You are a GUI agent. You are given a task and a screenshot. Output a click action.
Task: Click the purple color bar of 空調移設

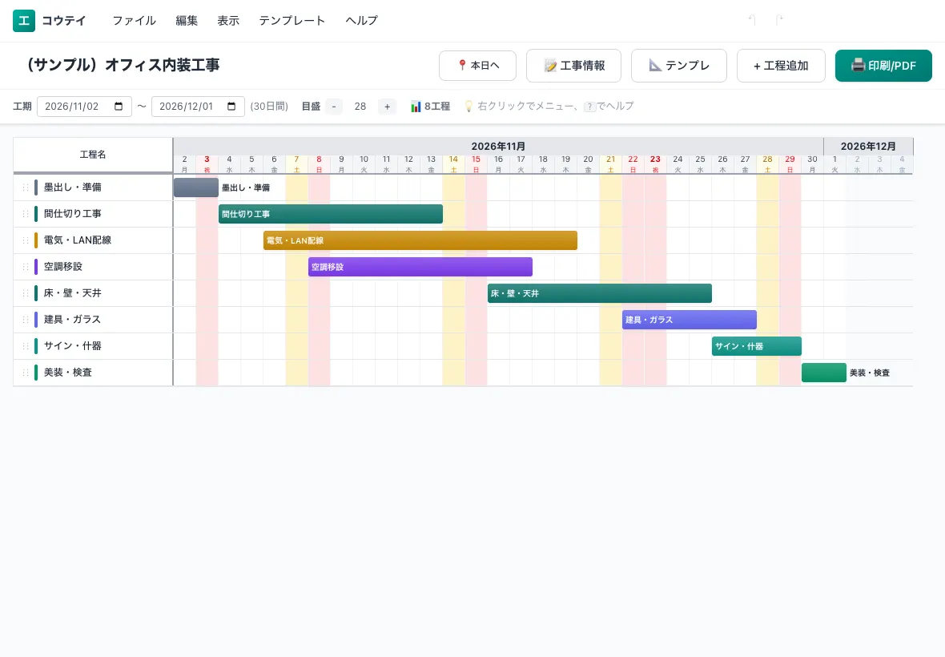point(36,267)
